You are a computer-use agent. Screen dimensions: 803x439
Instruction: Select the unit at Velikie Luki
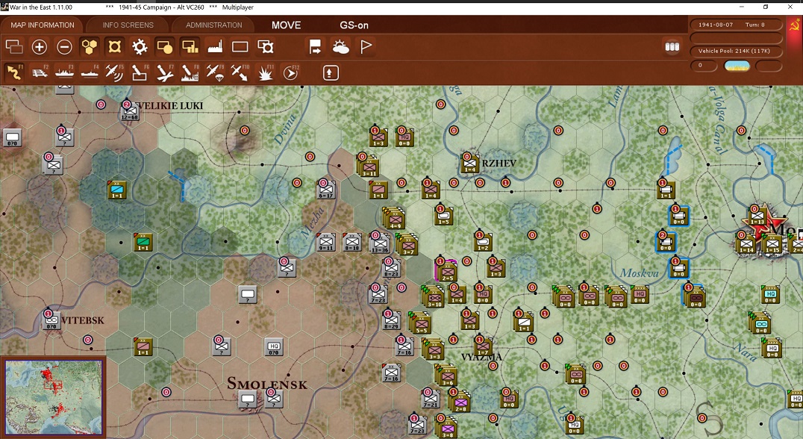(129, 112)
